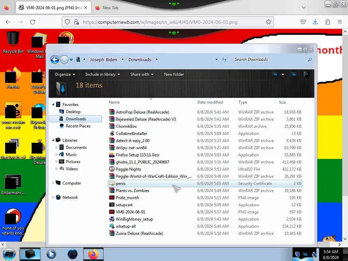
Task: Select VM0-2024-06-01 file name in list
Action: [x=130, y=212]
